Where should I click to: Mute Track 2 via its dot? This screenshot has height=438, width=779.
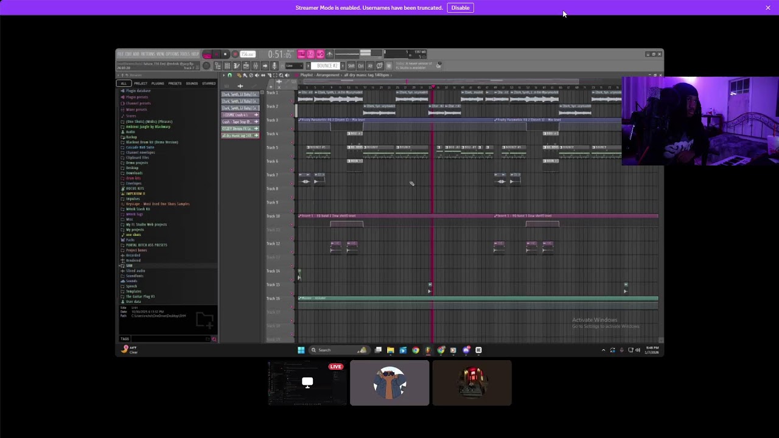[292, 115]
